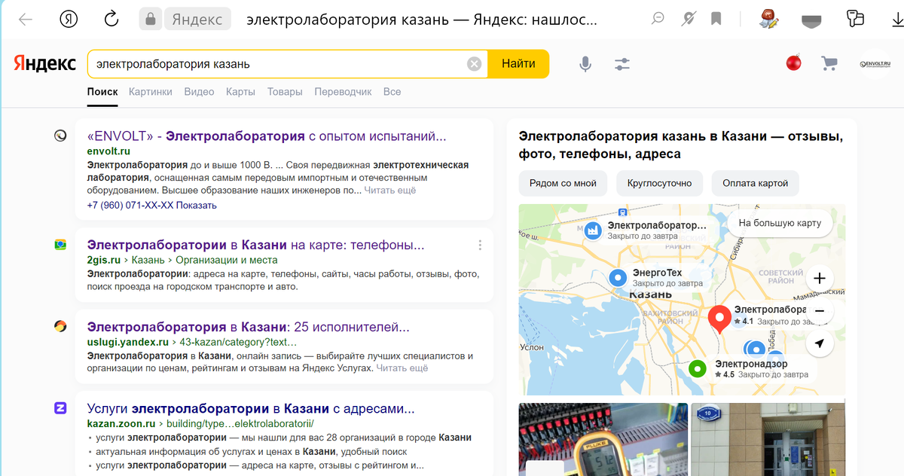The width and height of the screenshot is (904, 476).
Task: Open Yandex shopping cart icon
Action: (829, 63)
